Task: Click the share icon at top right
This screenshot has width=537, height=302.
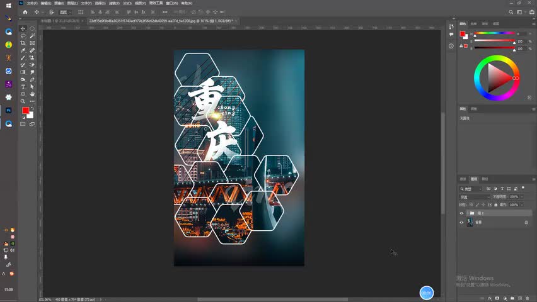Action: (532, 12)
